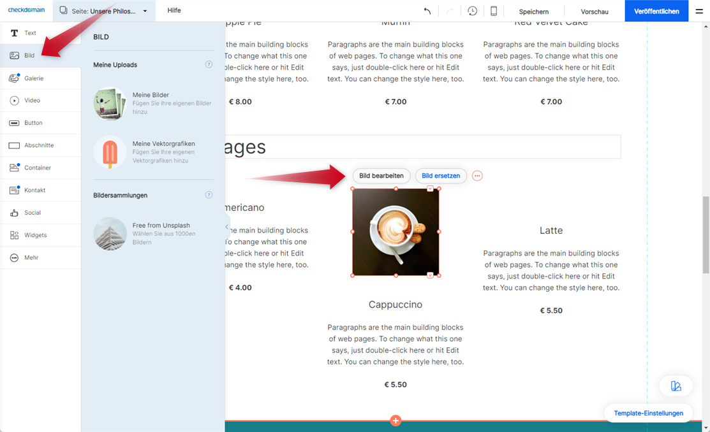Open the version history clock icon
Screen dimensions: 710x432
tap(472, 11)
